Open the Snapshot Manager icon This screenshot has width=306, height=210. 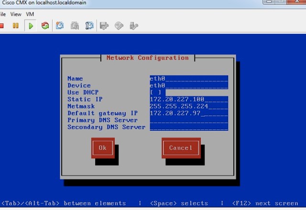click(89, 25)
